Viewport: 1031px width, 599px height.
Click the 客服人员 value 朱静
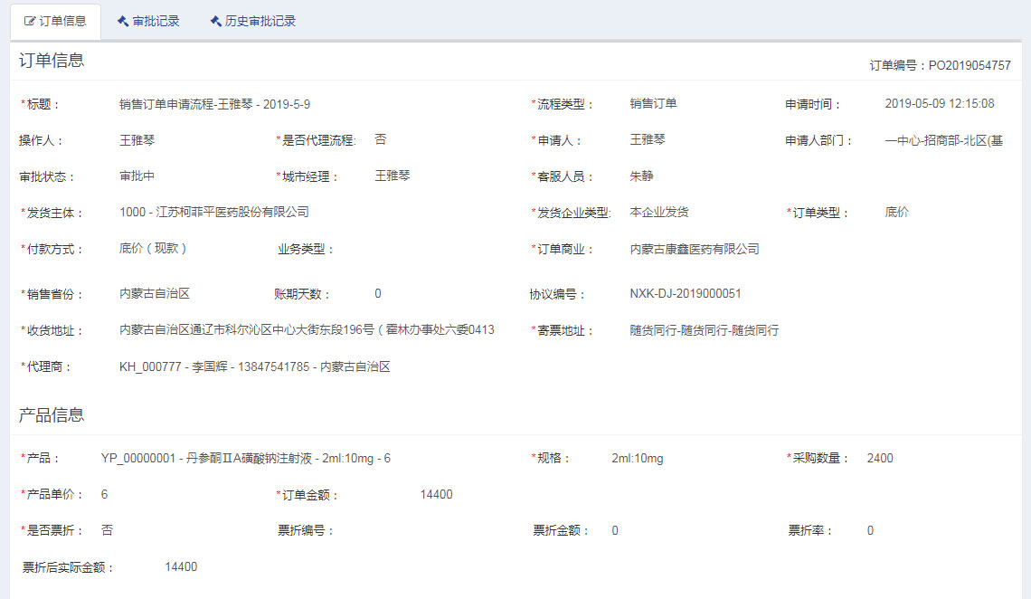point(641,176)
